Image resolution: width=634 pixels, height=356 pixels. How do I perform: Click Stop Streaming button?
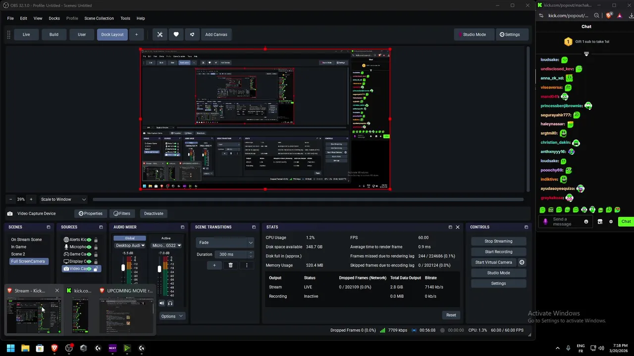[x=498, y=241]
